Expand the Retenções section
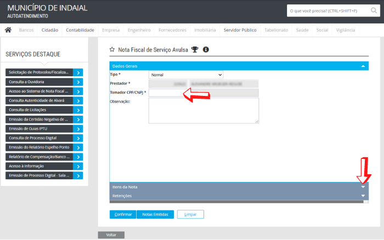 click(x=363, y=196)
